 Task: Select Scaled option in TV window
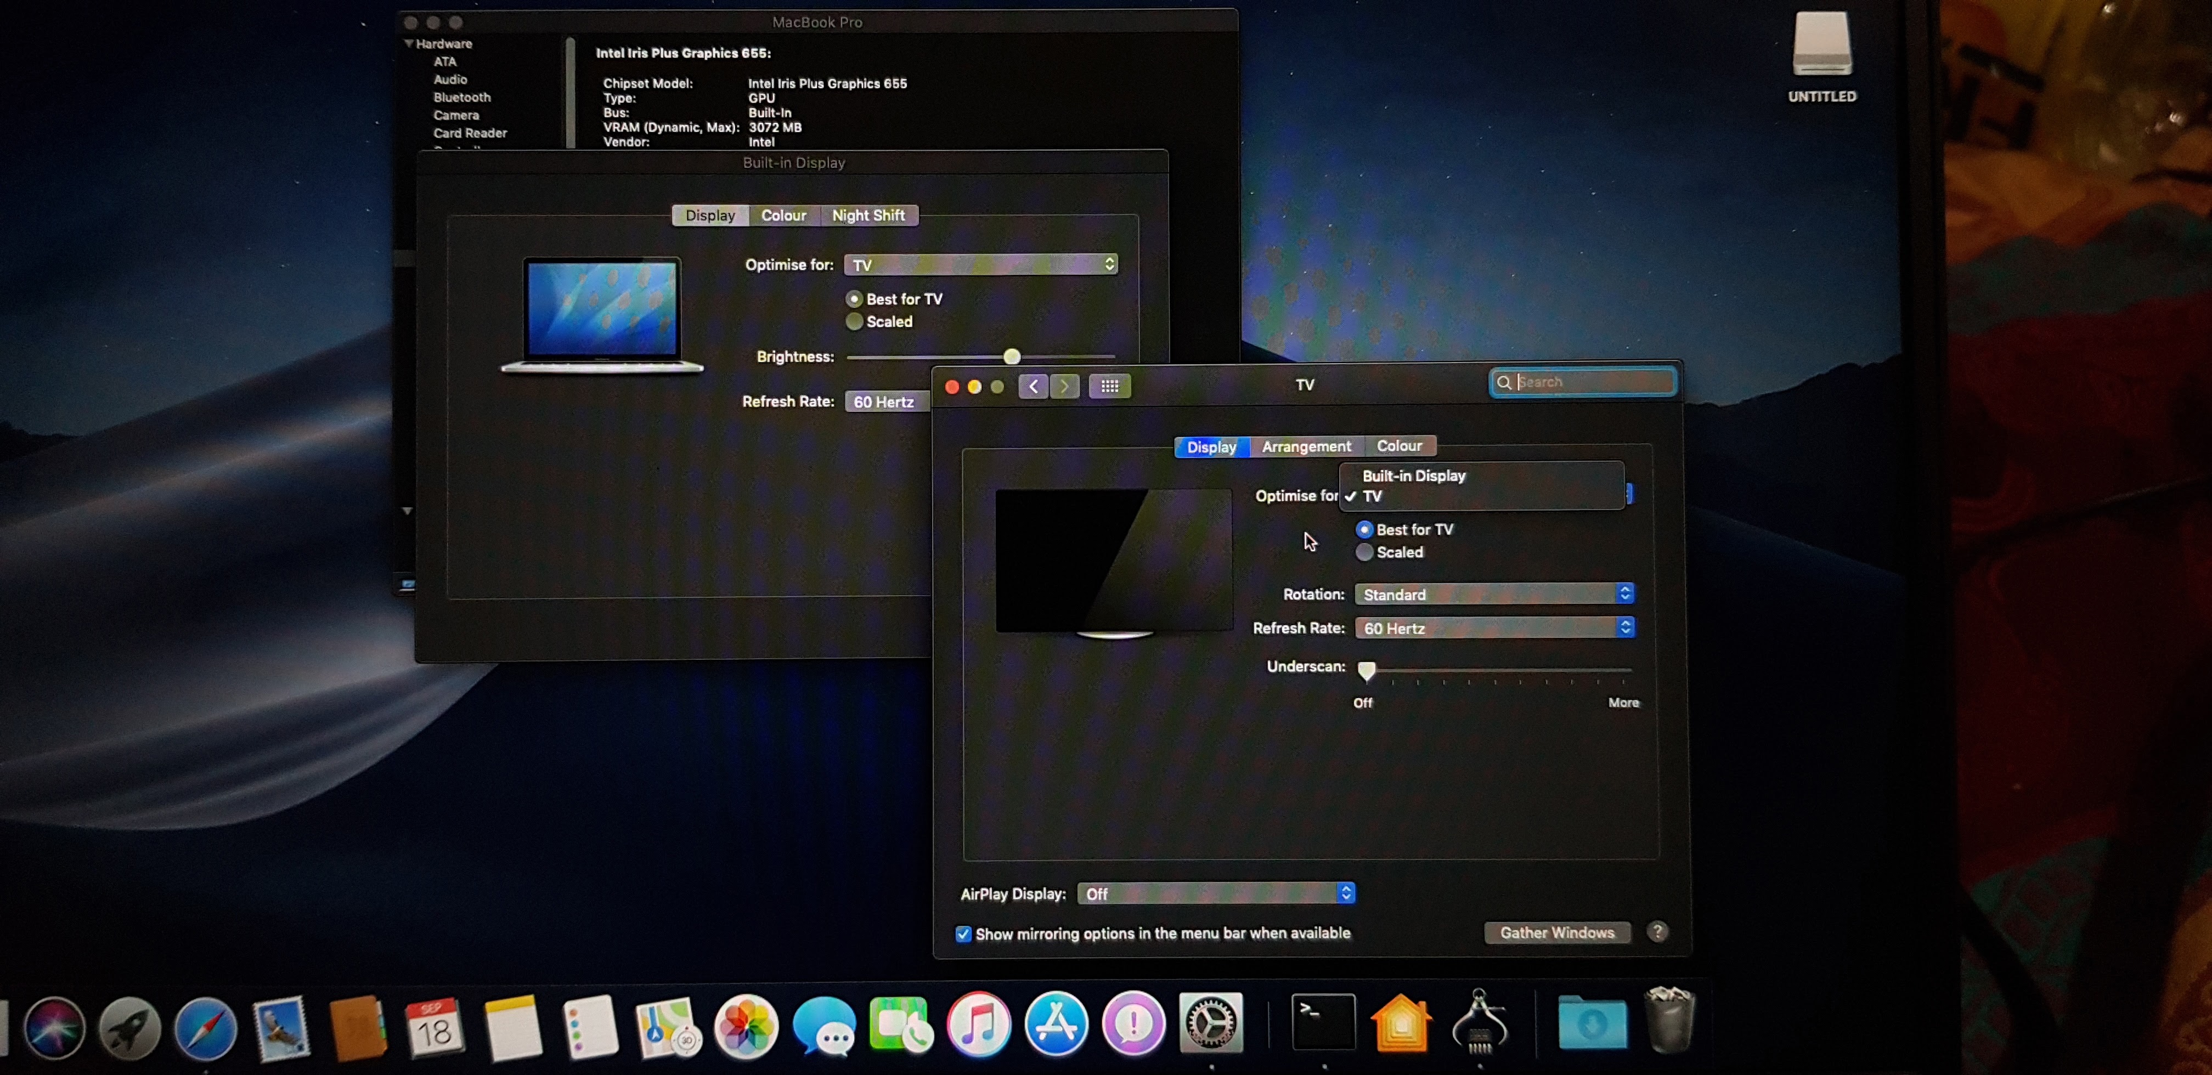tap(1364, 552)
